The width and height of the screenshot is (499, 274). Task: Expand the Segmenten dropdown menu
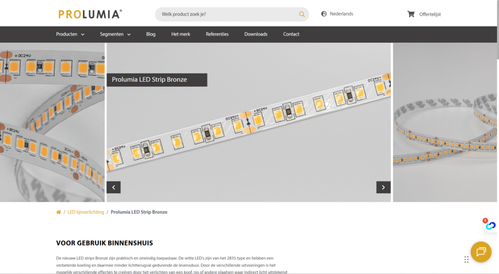click(115, 35)
